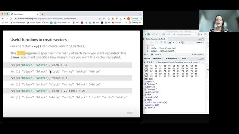Expand the Insert chunk dropdown arrow
This screenshot has height=134, width=239.
tap(185, 42)
